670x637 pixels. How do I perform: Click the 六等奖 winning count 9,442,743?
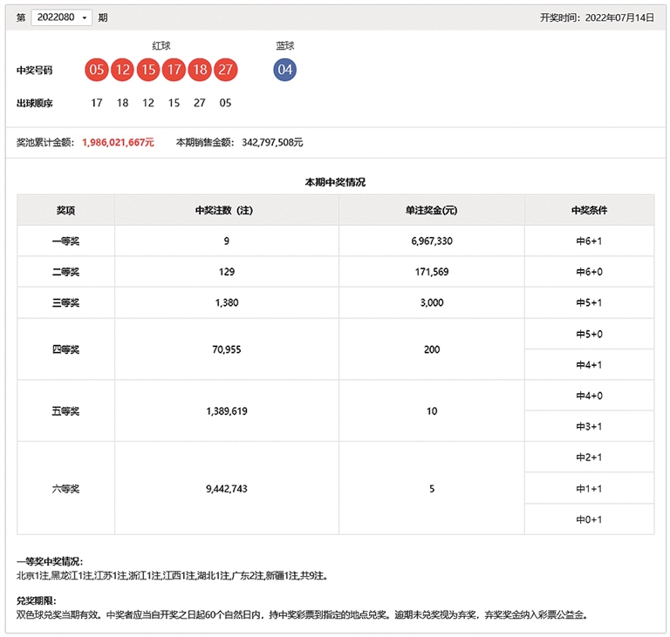coord(226,489)
